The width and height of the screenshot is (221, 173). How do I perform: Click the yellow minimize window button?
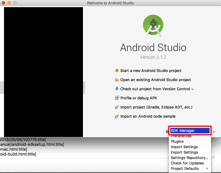[x=9, y=3]
